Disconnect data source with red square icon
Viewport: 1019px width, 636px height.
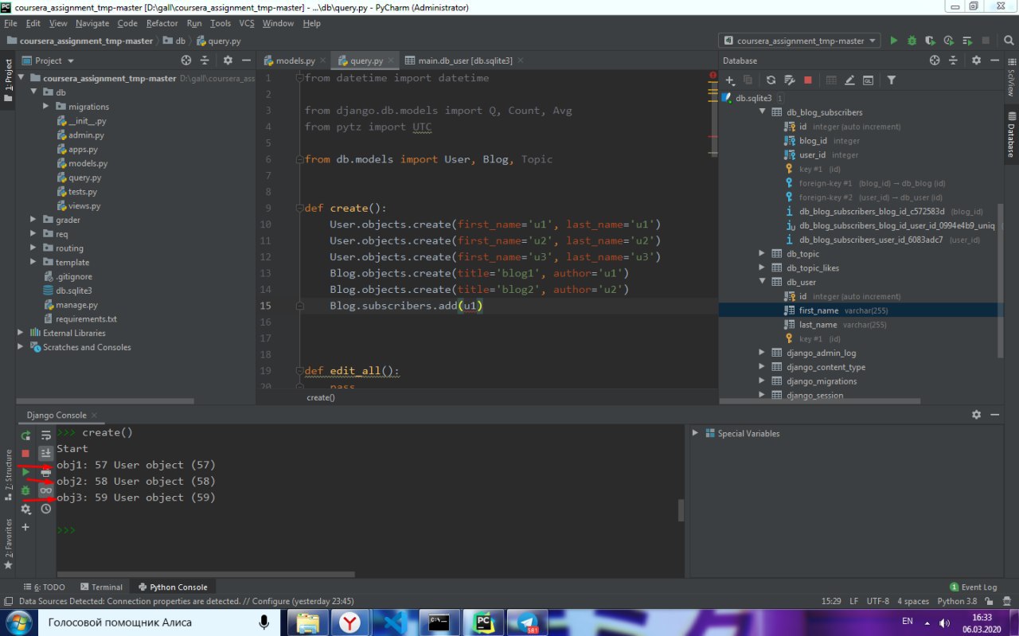pos(808,80)
